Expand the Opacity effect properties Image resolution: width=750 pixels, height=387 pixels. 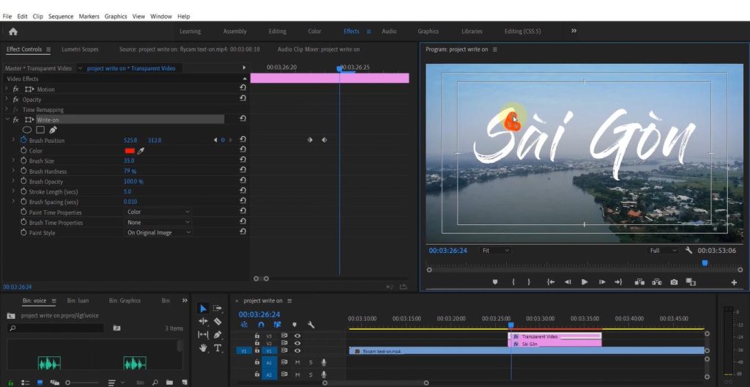pyautogui.click(x=7, y=100)
